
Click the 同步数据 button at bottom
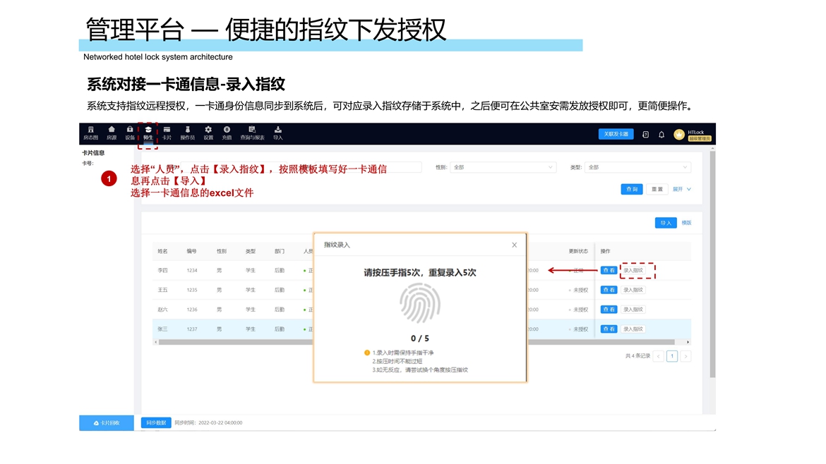[156, 423]
